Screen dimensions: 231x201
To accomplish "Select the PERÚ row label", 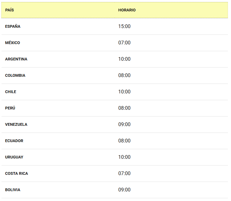I will coord(10,108).
